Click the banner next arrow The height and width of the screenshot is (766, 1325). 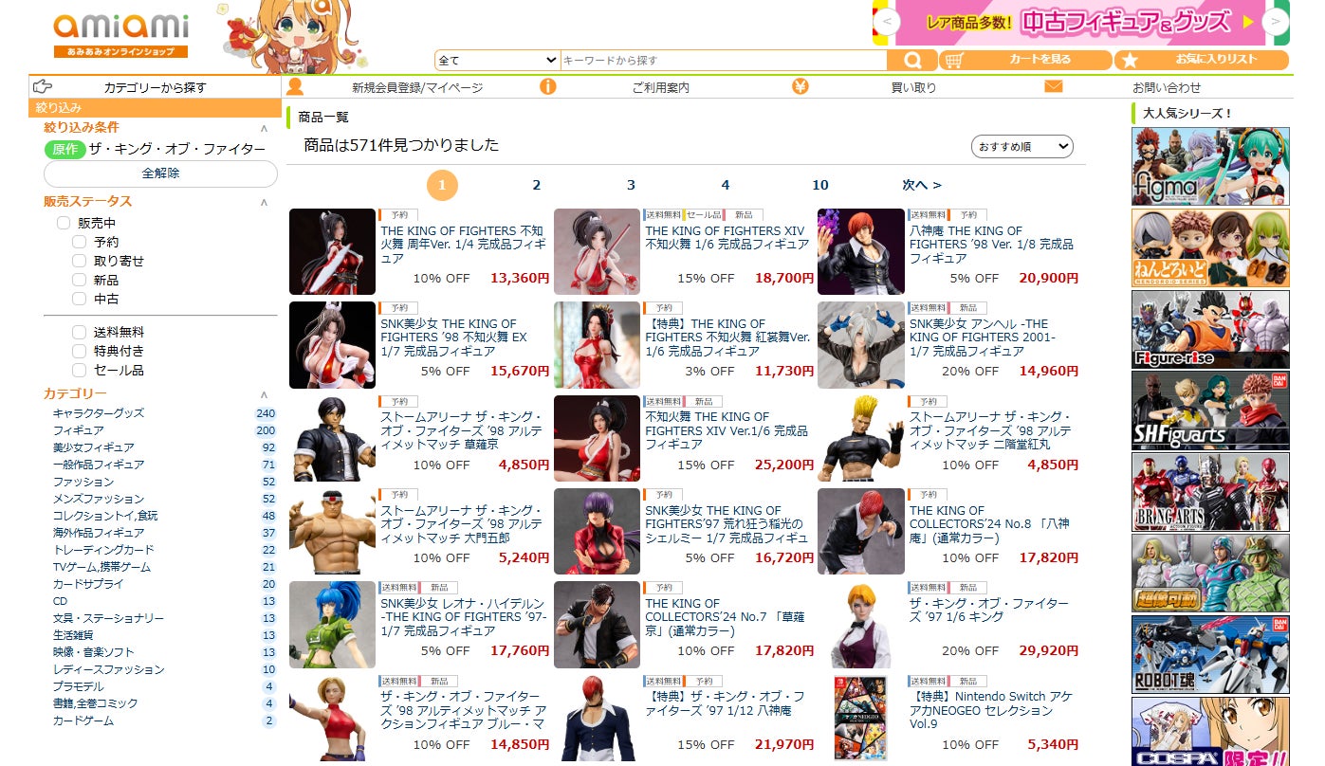click(x=1277, y=21)
